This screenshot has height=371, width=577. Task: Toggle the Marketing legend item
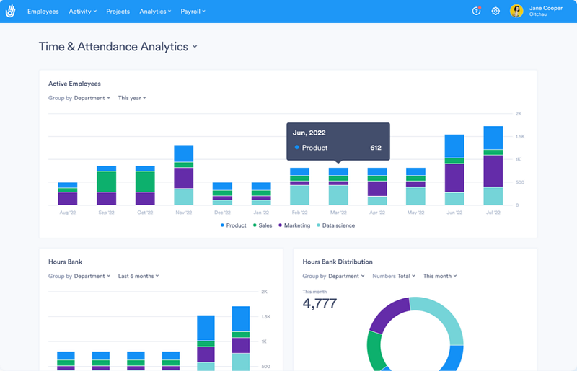[x=294, y=225]
